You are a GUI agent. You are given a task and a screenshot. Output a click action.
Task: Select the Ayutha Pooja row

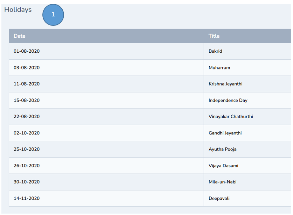tap(105, 149)
